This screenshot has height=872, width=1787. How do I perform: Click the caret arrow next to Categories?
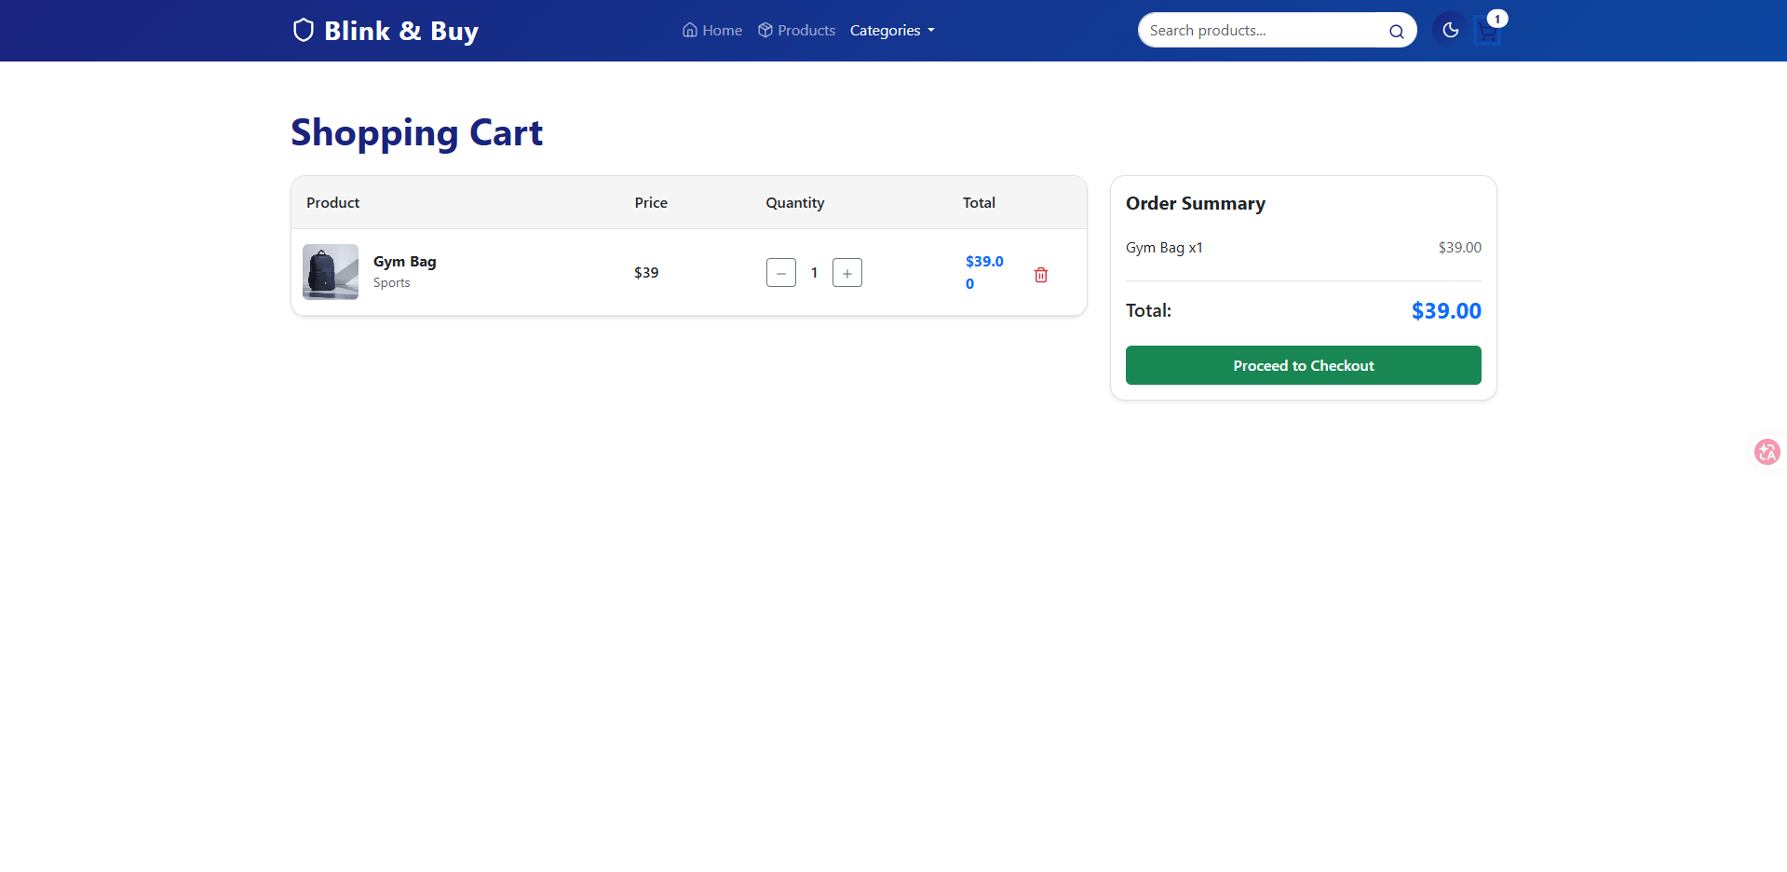[x=931, y=31]
